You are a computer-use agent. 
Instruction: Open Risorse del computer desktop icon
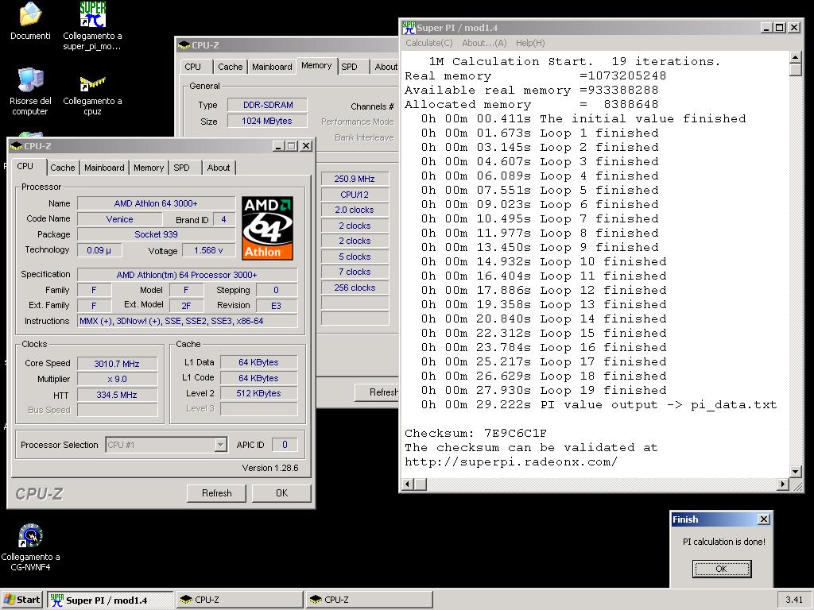(30, 81)
